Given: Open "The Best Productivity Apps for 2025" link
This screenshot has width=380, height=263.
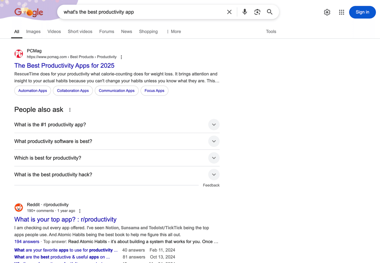Looking at the screenshot, I should coord(64,65).
